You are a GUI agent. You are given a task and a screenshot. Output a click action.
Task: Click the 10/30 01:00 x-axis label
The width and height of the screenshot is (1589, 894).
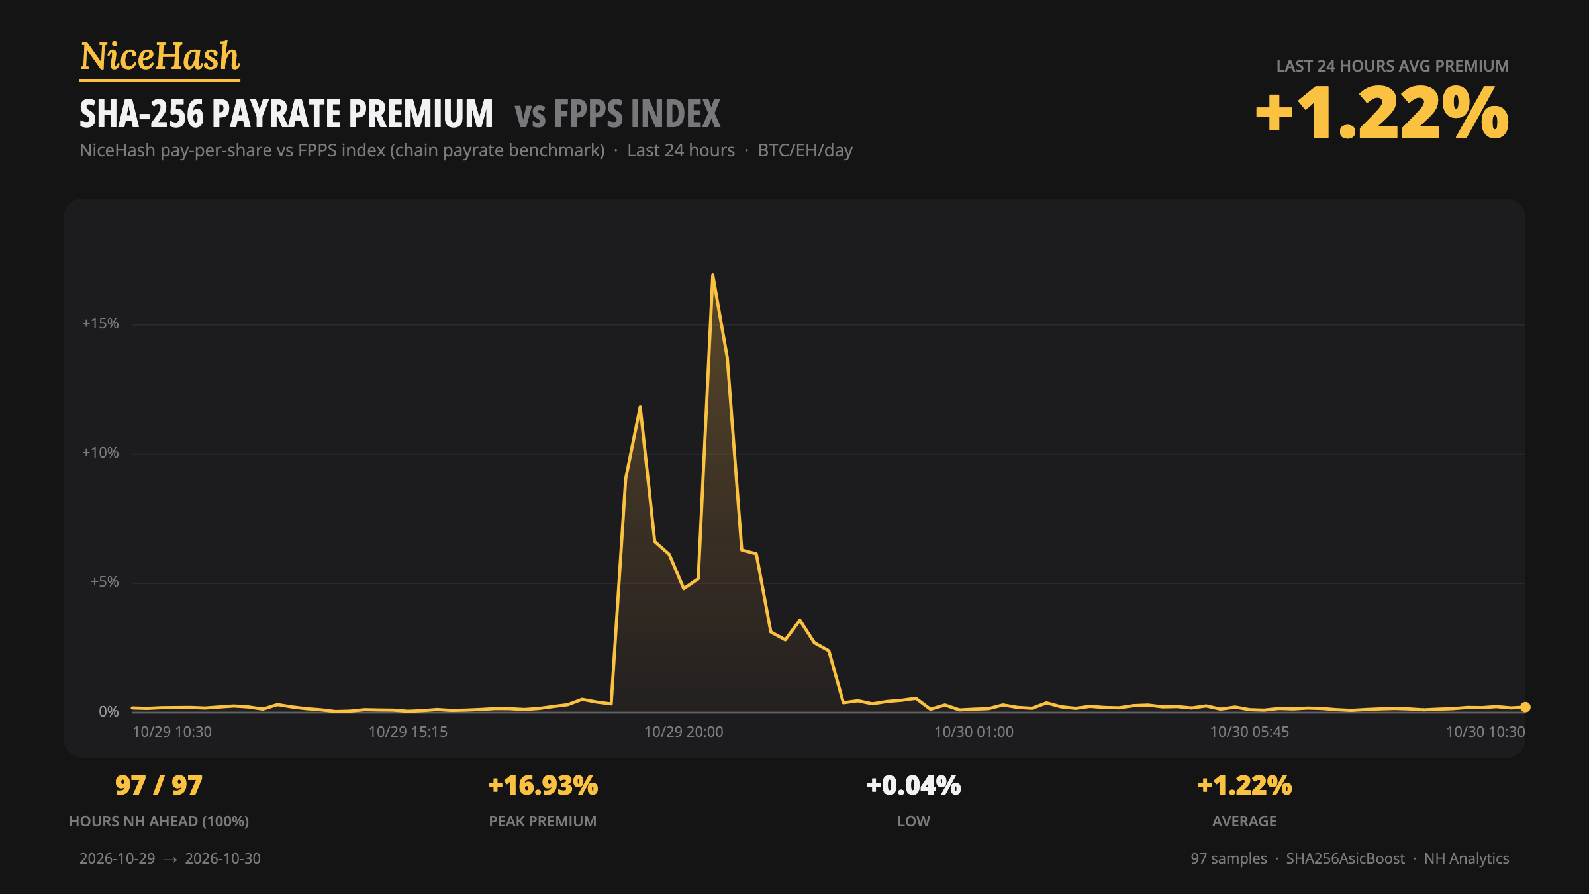(974, 732)
